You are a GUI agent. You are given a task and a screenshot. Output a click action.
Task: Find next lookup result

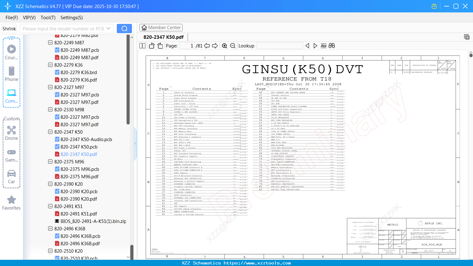315,46
